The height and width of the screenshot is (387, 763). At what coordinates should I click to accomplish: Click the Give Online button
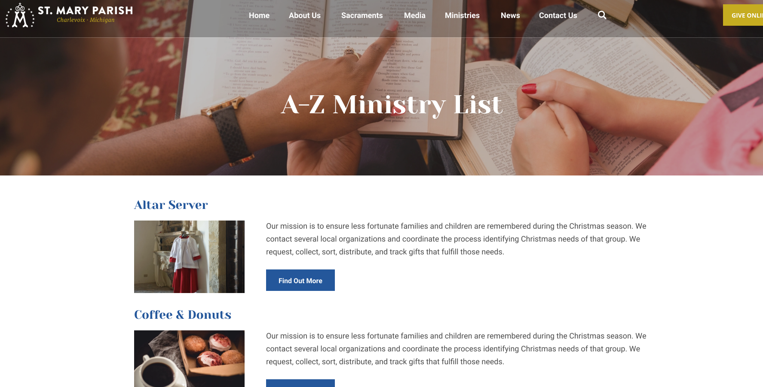point(743,15)
